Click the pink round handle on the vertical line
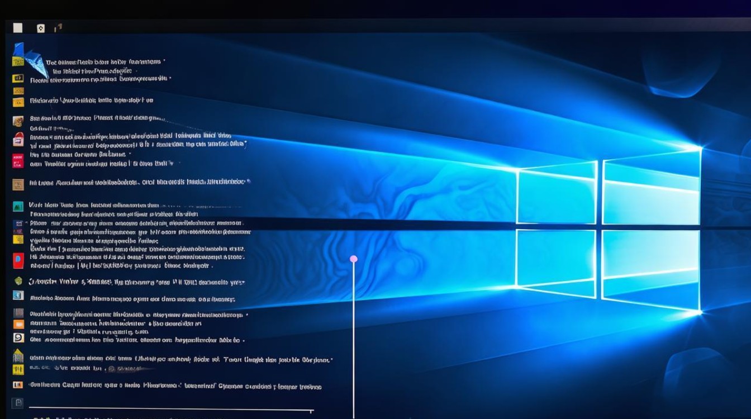 click(353, 259)
